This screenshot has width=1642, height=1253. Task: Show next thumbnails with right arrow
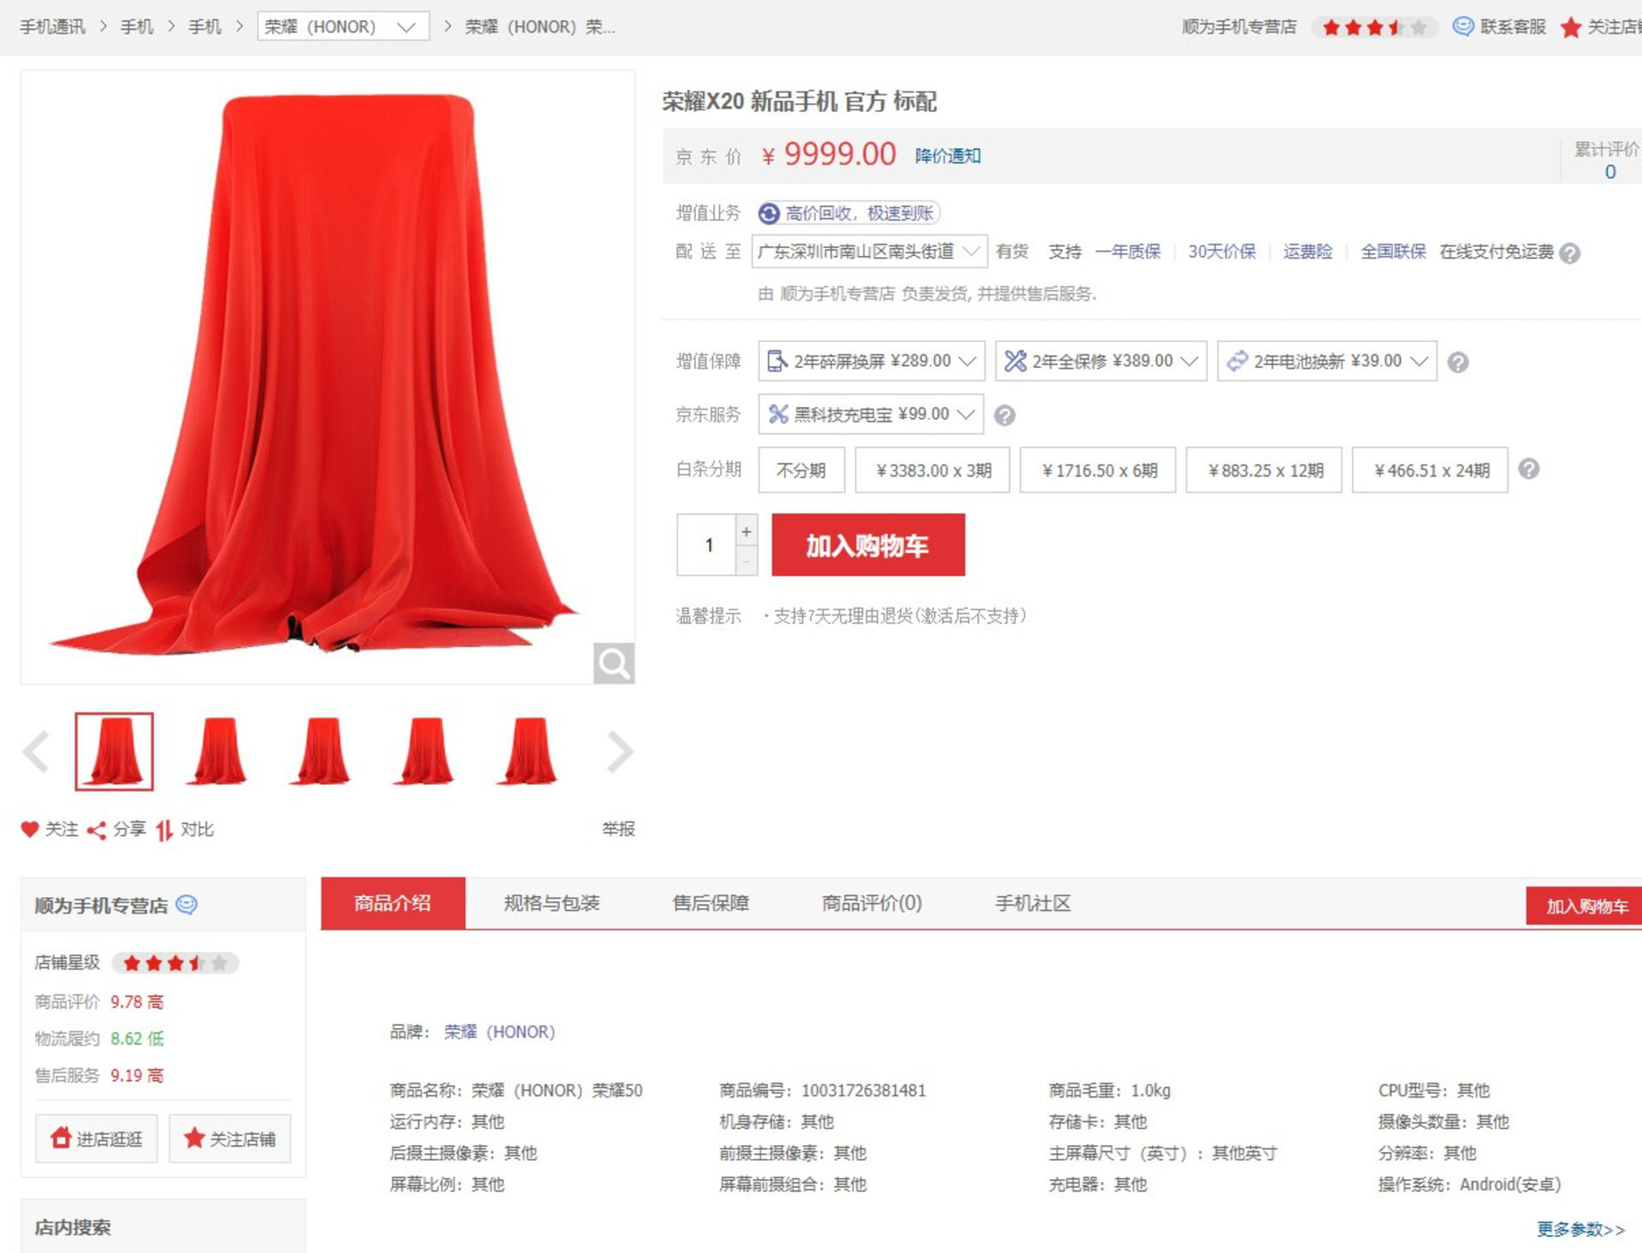pos(620,752)
